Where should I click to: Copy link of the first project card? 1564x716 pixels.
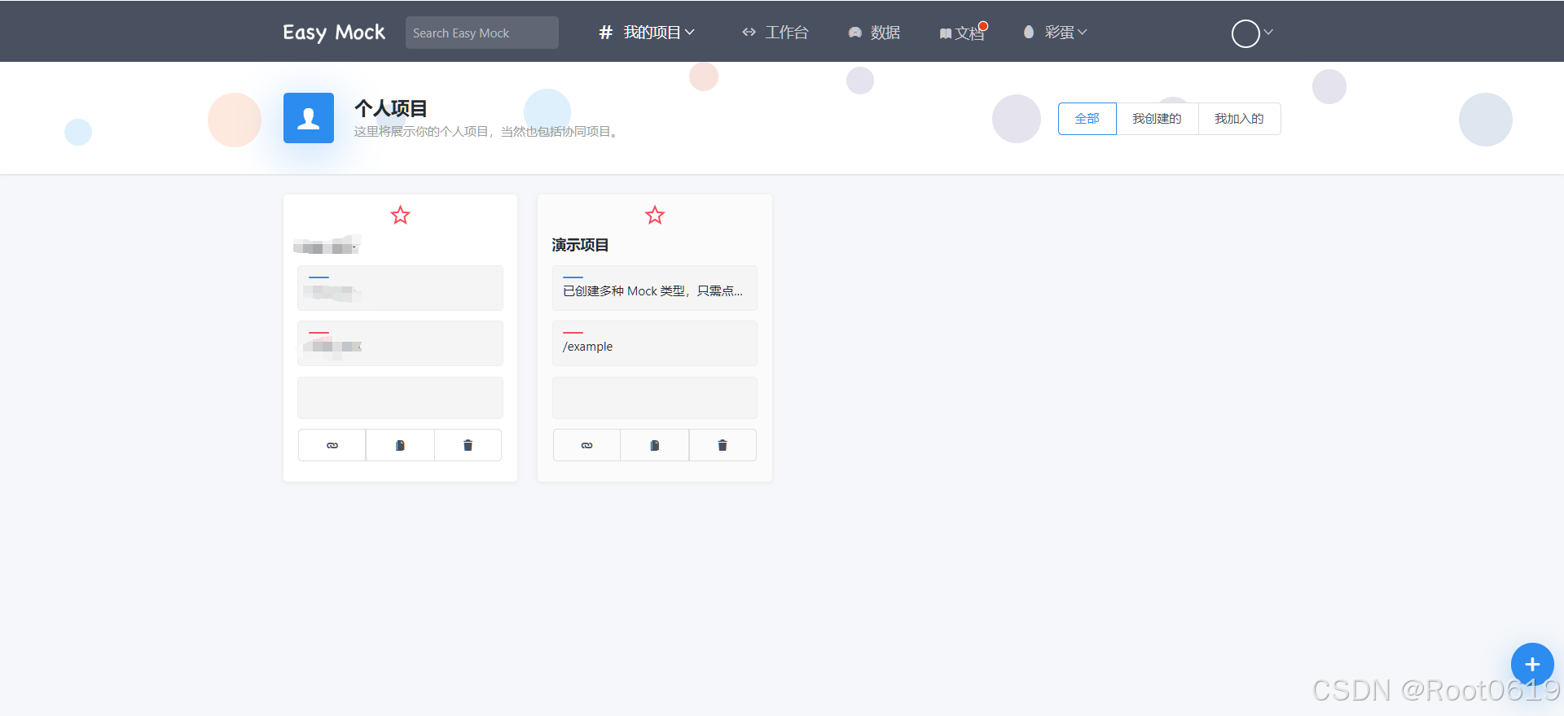(332, 445)
